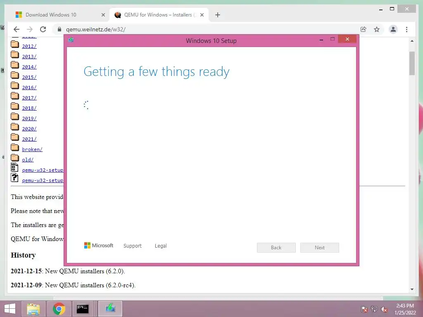Close the Download Windows 10 tab

point(103,15)
